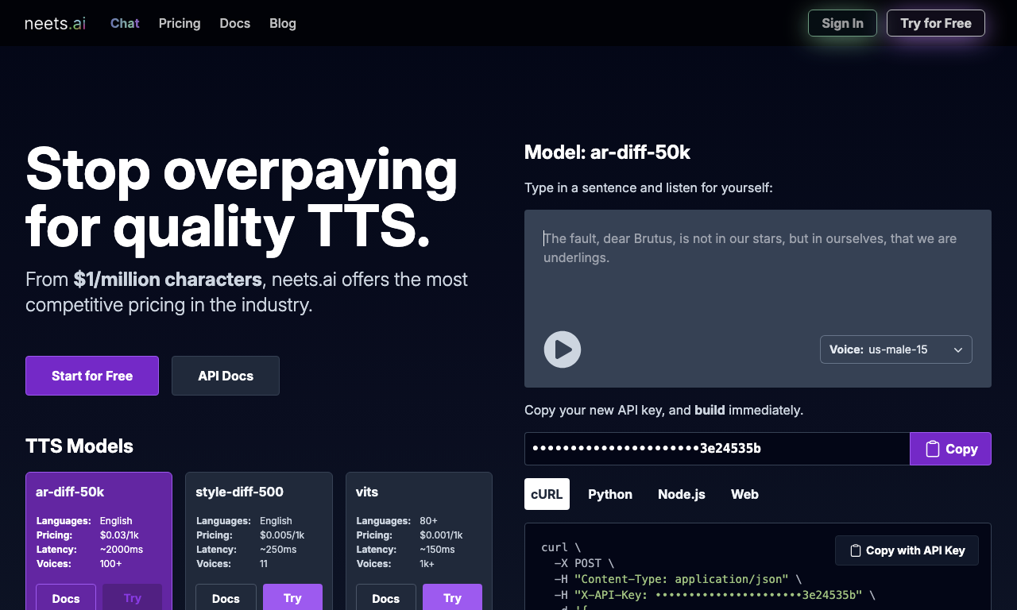1017x610 pixels.
Task: Click the $0.03/1k pricing value
Action: pos(119,535)
